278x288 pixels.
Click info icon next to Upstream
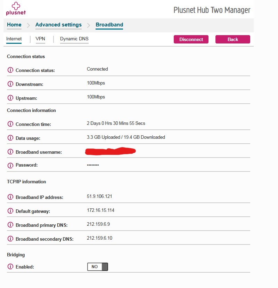(x=10, y=98)
